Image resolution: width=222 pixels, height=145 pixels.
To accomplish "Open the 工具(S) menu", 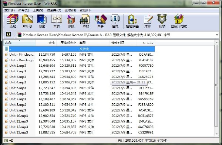I will click(38, 10).
